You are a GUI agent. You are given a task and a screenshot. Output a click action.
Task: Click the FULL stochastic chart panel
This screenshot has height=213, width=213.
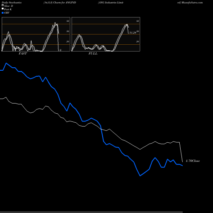point(106,34)
